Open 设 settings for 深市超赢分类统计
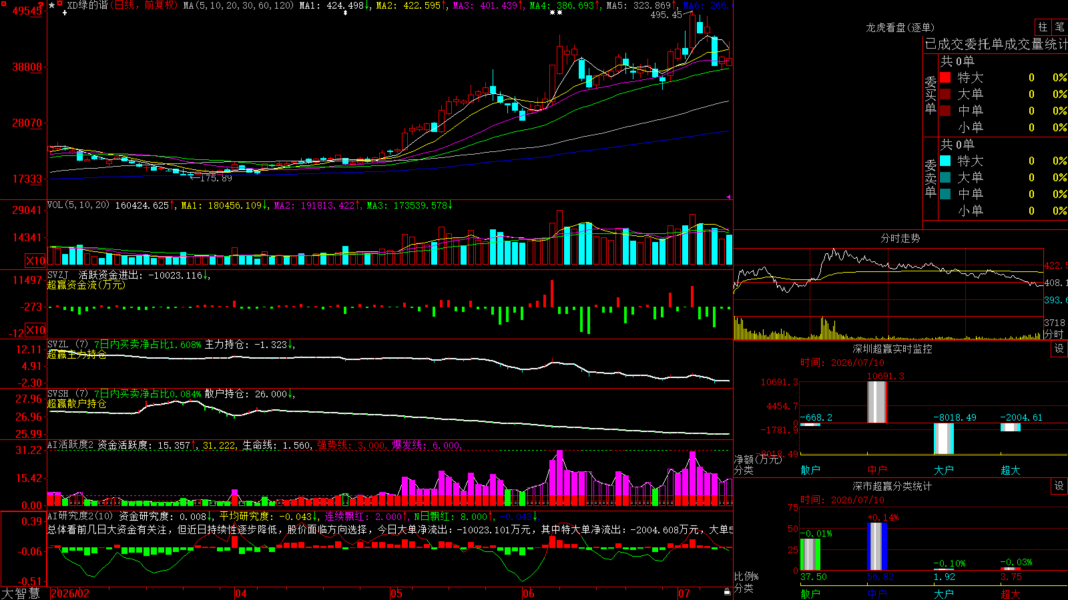This screenshot has height=600, width=1068. (1059, 486)
